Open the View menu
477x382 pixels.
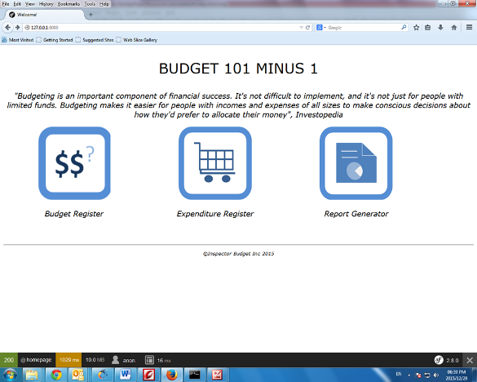tap(30, 4)
